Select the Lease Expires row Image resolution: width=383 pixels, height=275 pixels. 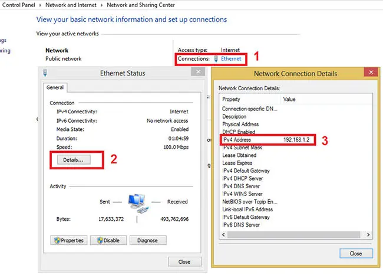point(296,163)
